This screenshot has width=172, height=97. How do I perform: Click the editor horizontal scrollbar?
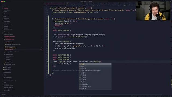106,95
